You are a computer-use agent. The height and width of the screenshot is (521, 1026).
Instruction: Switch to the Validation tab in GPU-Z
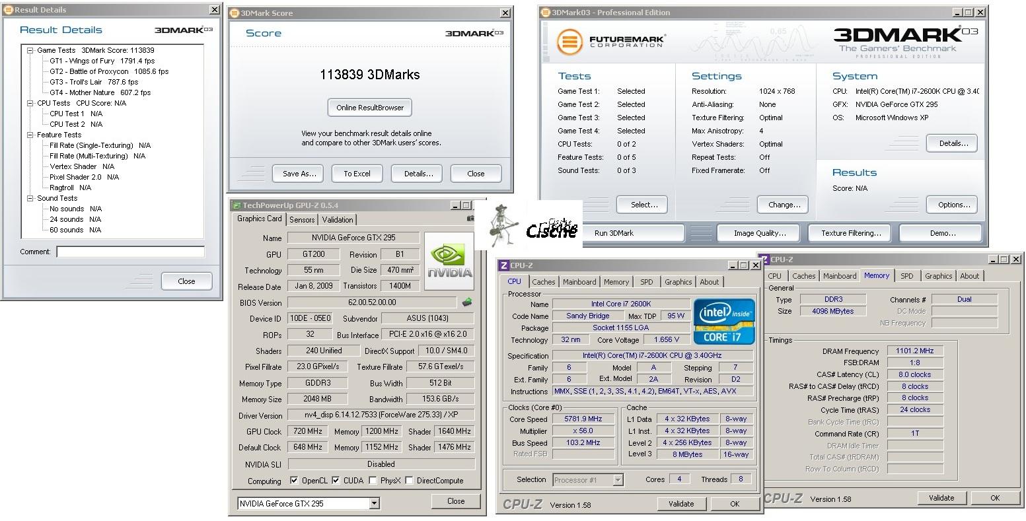[x=338, y=220]
